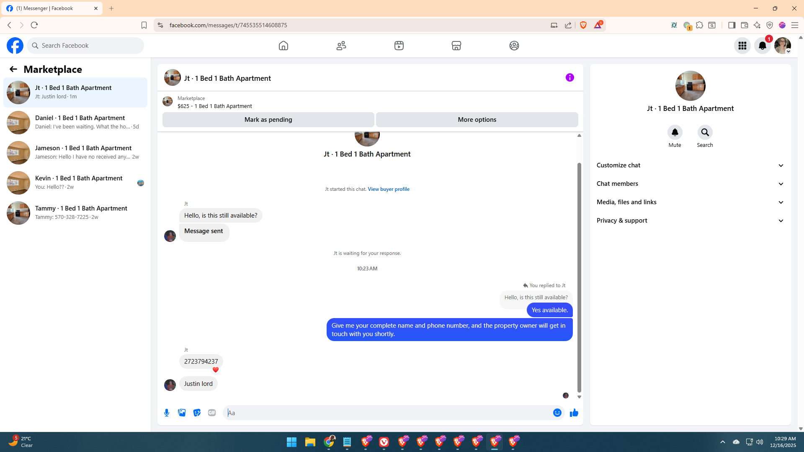The image size is (804, 452).
Task: Open the Facebook menu grid icon
Action: pos(742,46)
